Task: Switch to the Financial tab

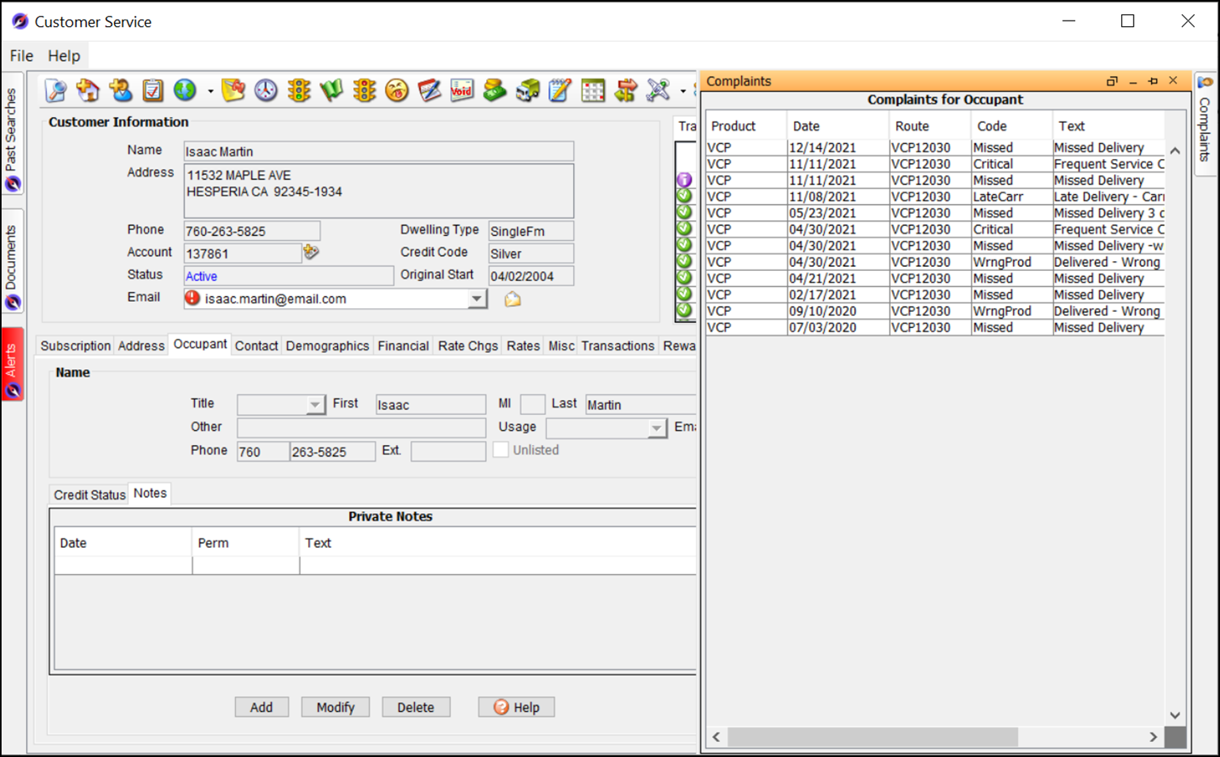Action: tap(403, 346)
